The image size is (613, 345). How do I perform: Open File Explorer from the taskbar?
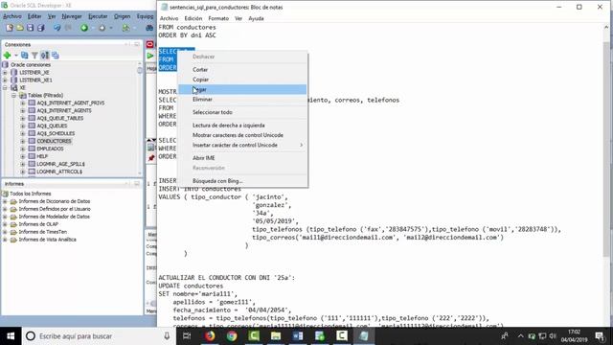click(276, 336)
